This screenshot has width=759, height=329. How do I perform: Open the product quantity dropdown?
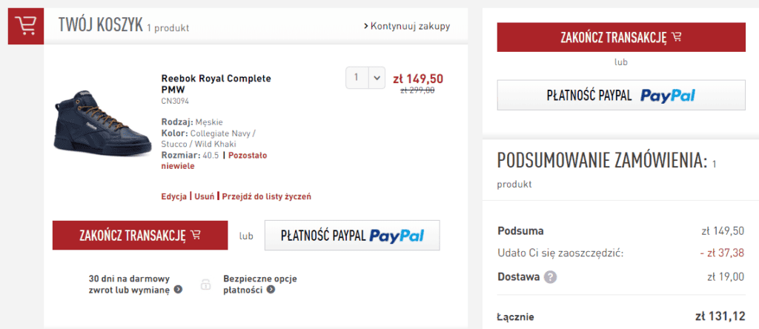pos(366,78)
